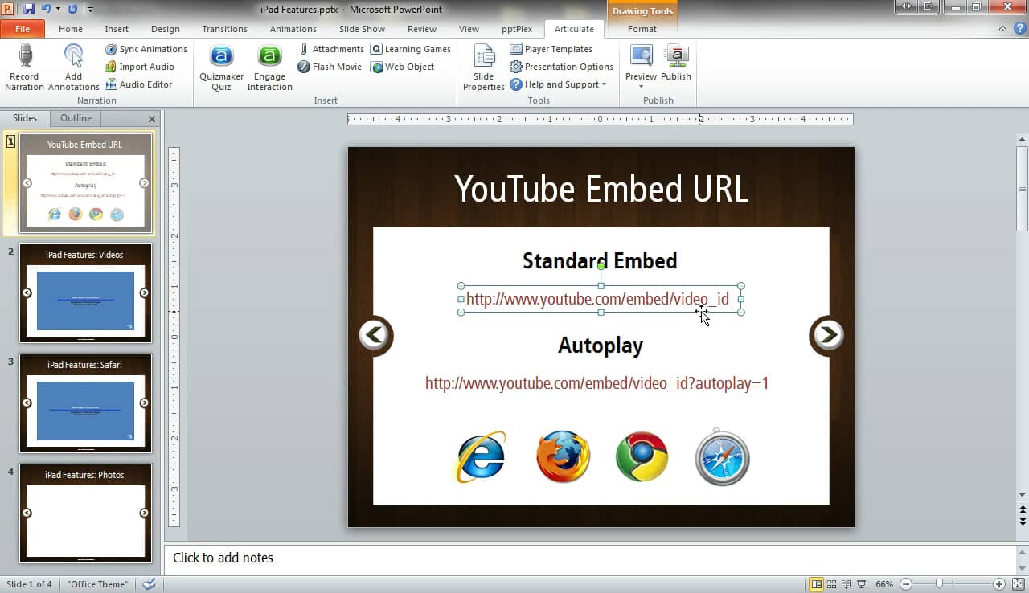1029x593 pixels.
Task: Start Slide Show view from the status bar
Action: point(861,584)
